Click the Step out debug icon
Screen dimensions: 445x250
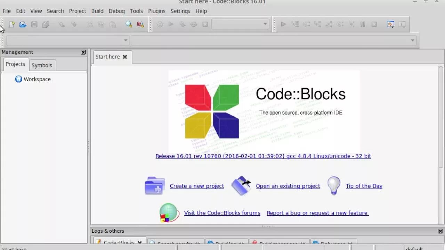(329, 24)
